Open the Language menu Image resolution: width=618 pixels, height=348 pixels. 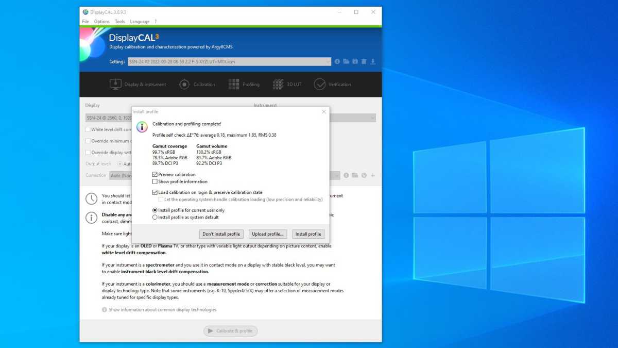coord(140,22)
